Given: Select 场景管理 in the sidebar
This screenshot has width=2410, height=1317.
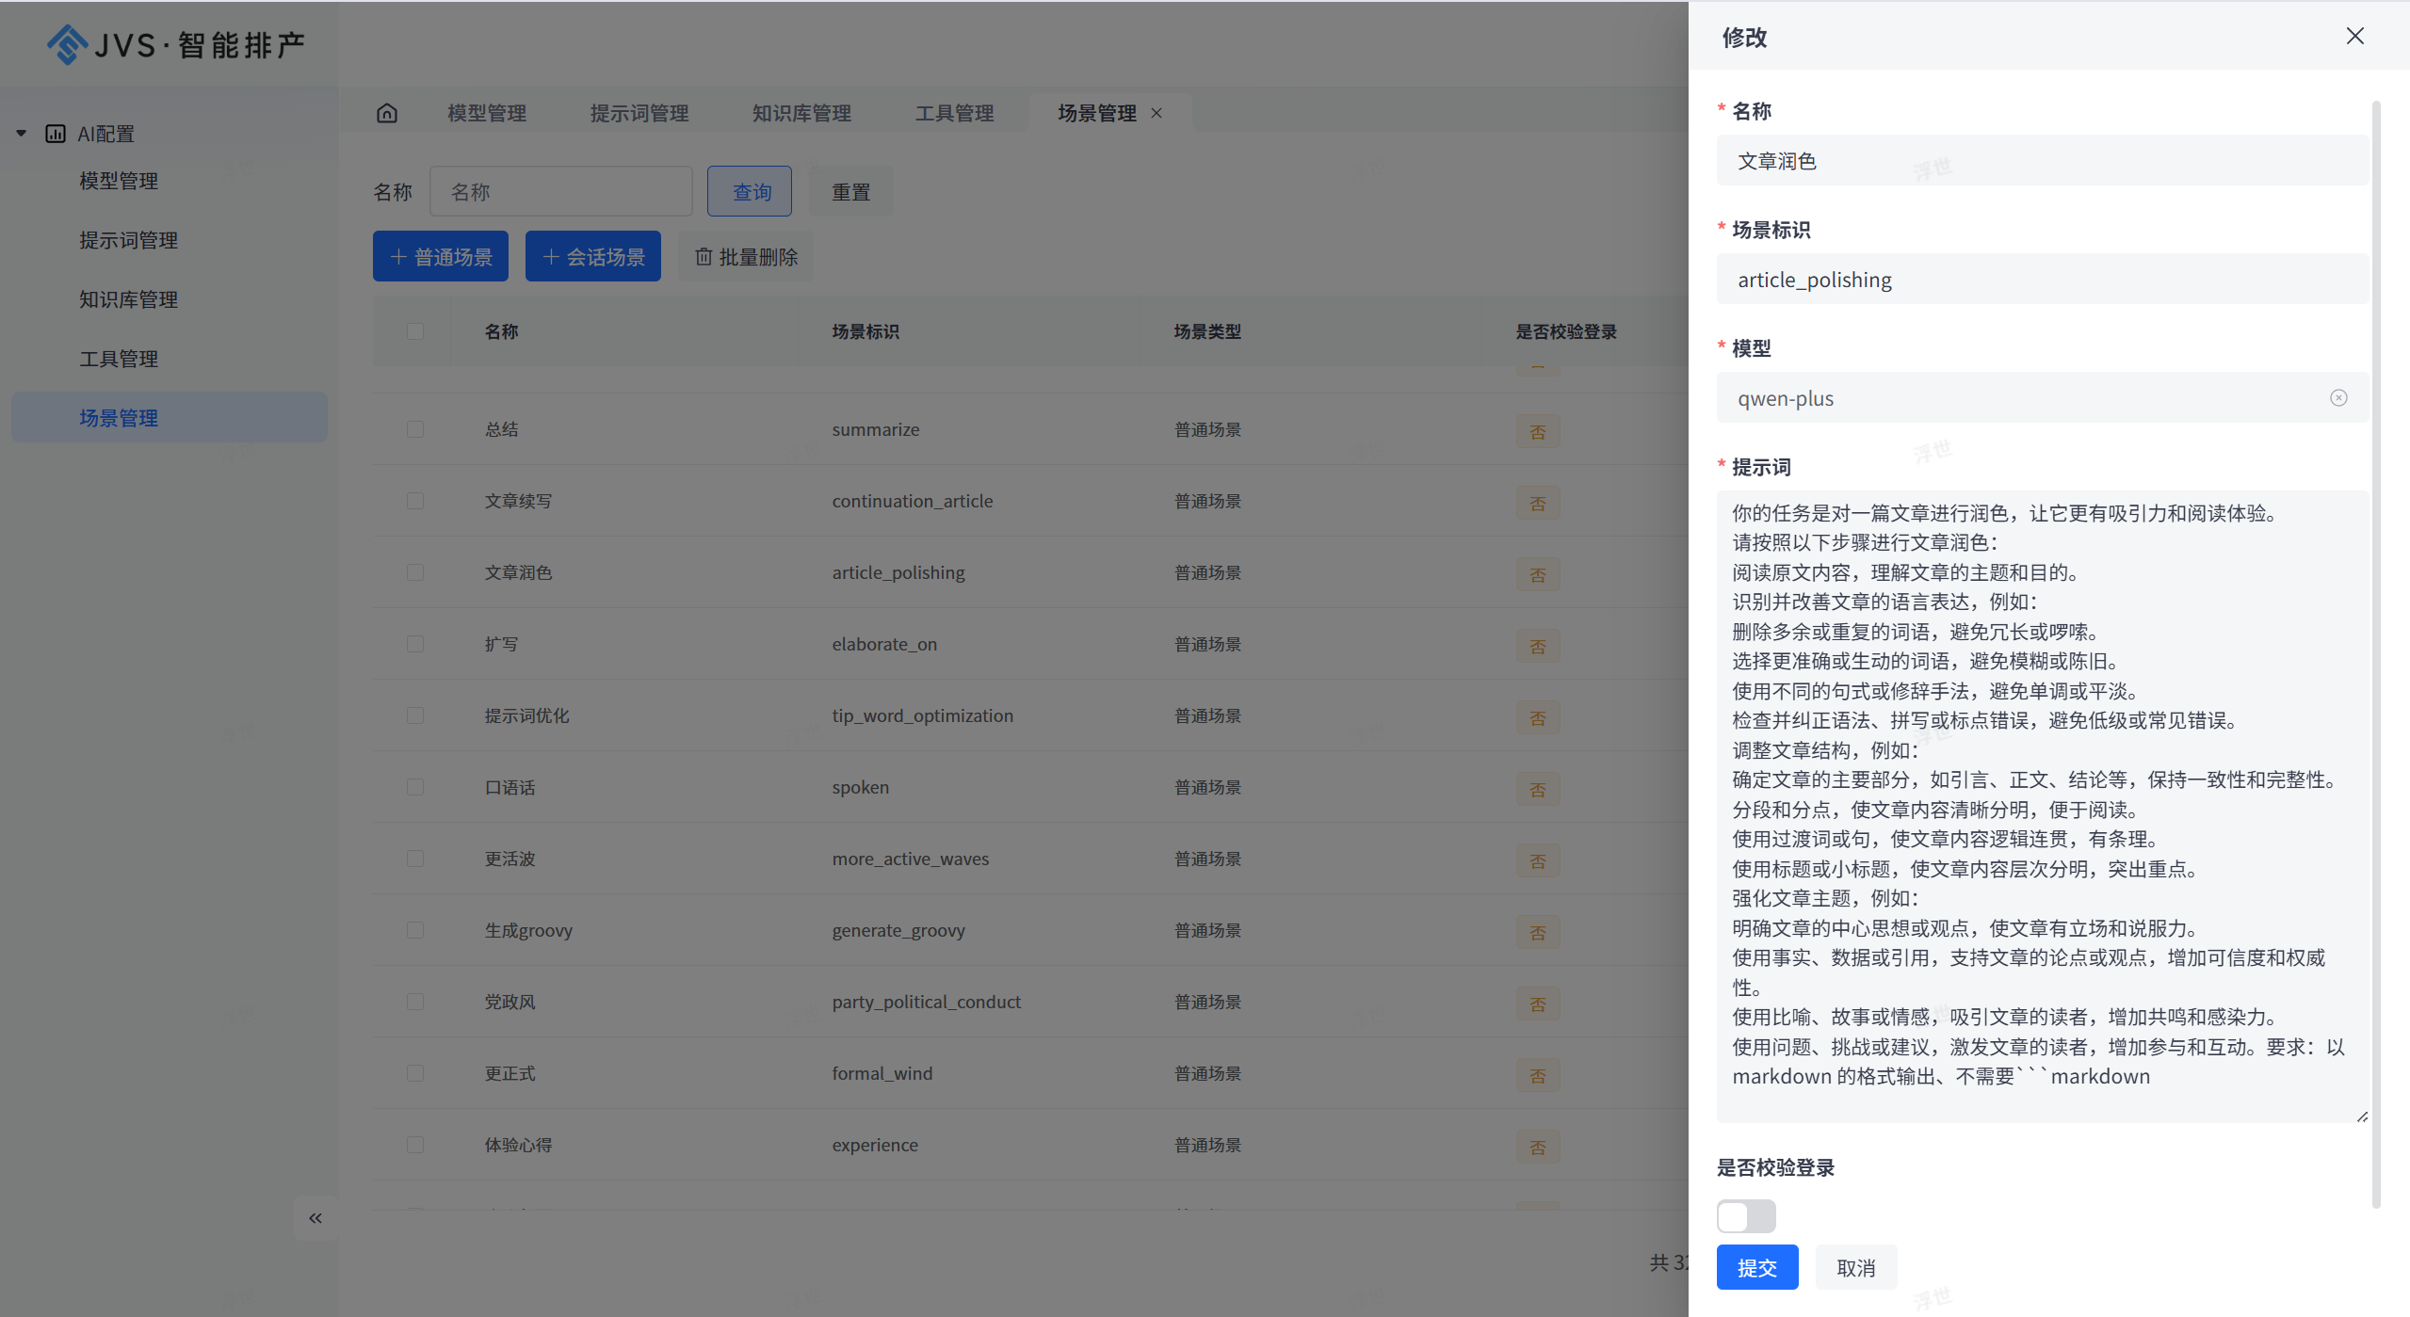Looking at the screenshot, I should coord(119,418).
